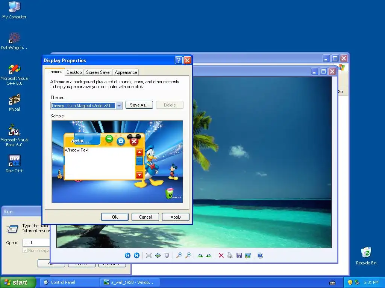The width and height of the screenshot is (385, 288).
Task: Launch Dev-C++ desktop shortcut
Action: [x=14, y=163]
